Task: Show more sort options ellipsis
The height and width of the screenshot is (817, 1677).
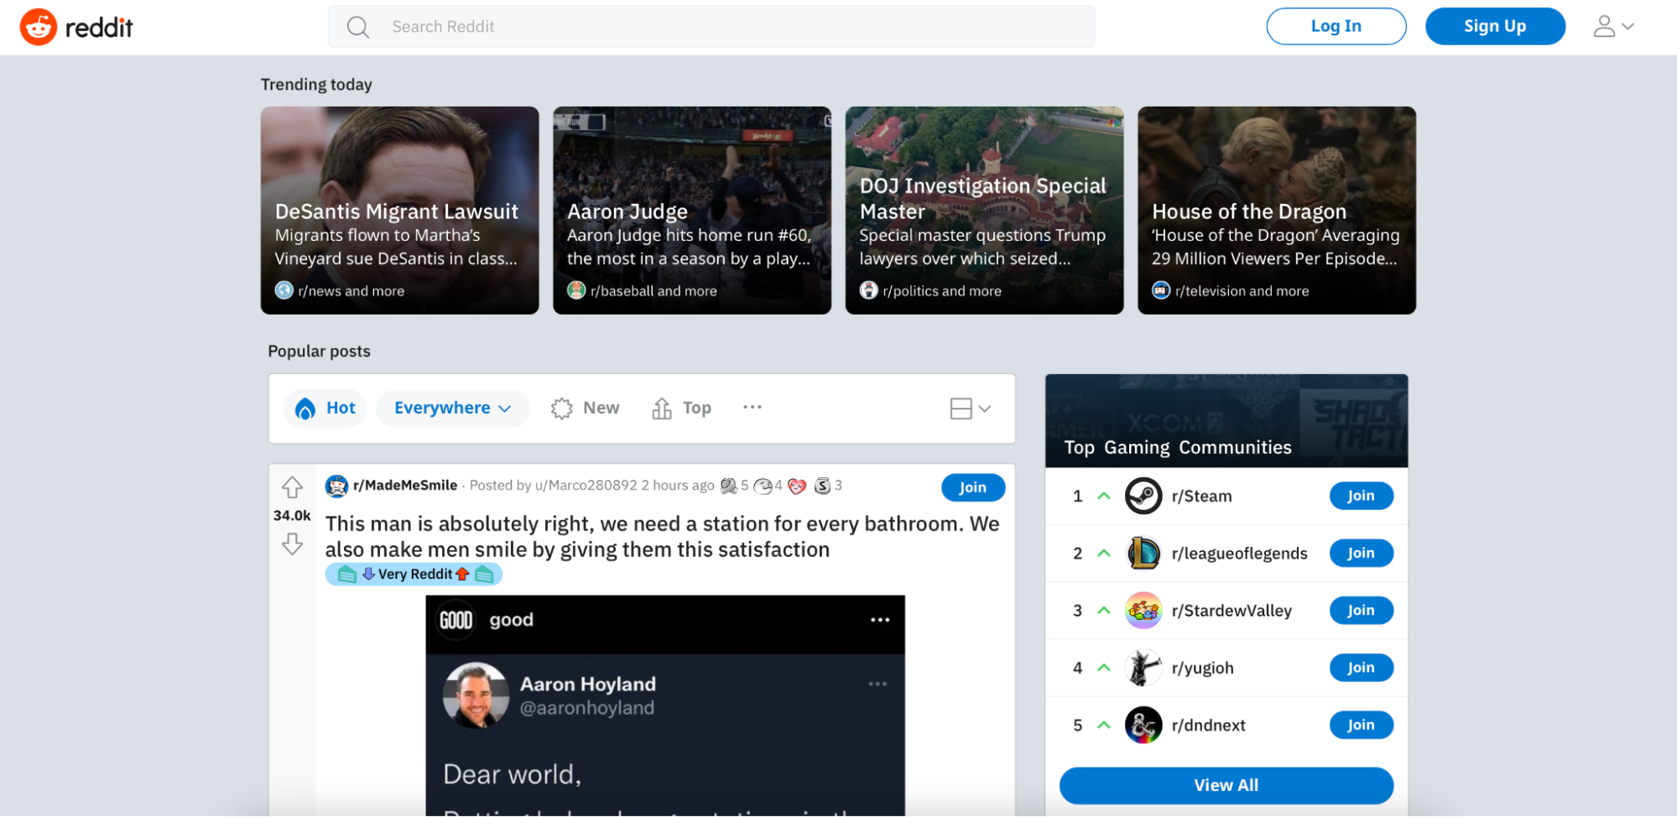Action: coord(752,408)
